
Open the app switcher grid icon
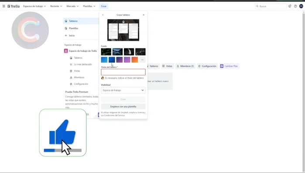3,6
